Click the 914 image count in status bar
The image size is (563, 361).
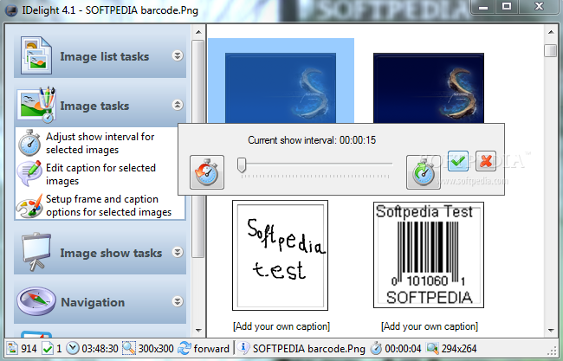point(29,348)
